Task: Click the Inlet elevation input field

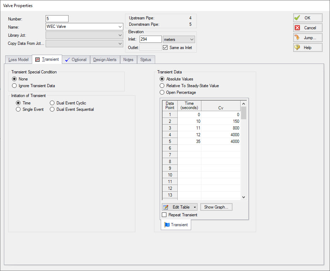Action: [150, 39]
